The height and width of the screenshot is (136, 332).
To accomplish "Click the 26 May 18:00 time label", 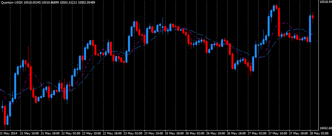I will click(236, 133).
